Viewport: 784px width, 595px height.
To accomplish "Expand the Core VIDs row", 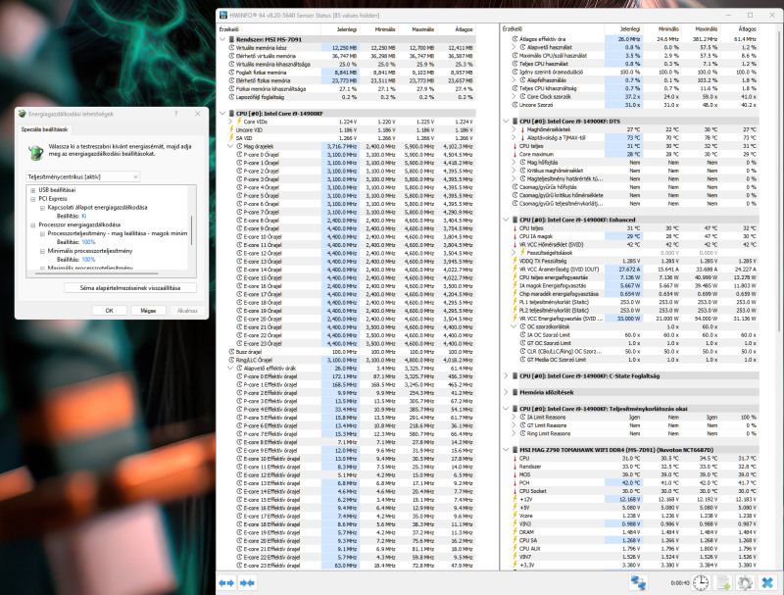I will (x=230, y=122).
